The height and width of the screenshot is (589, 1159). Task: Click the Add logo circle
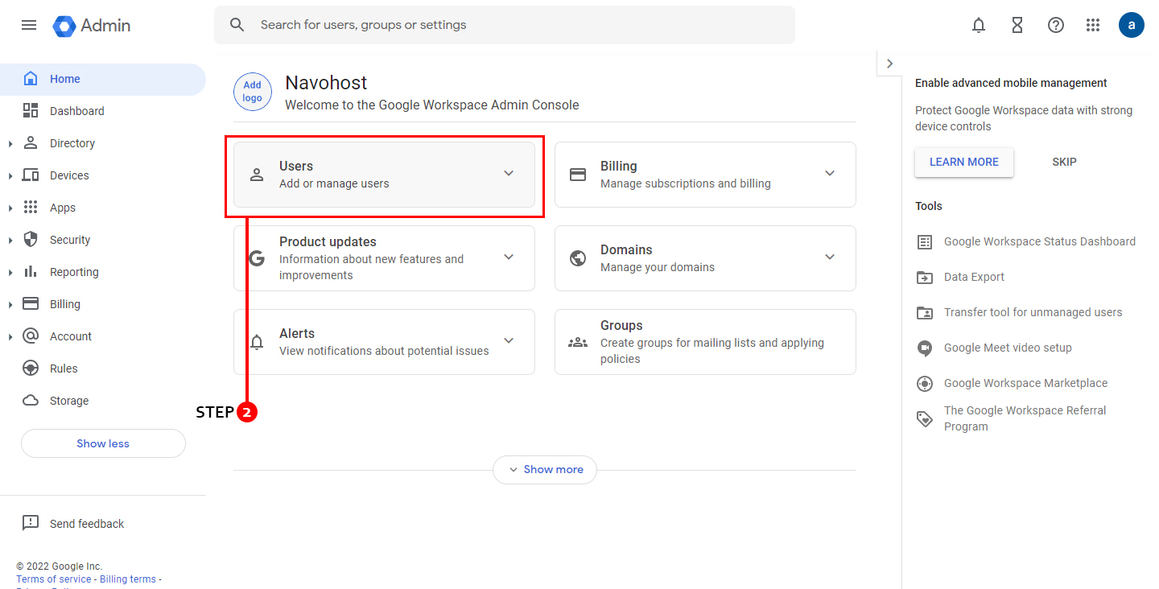click(253, 92)
